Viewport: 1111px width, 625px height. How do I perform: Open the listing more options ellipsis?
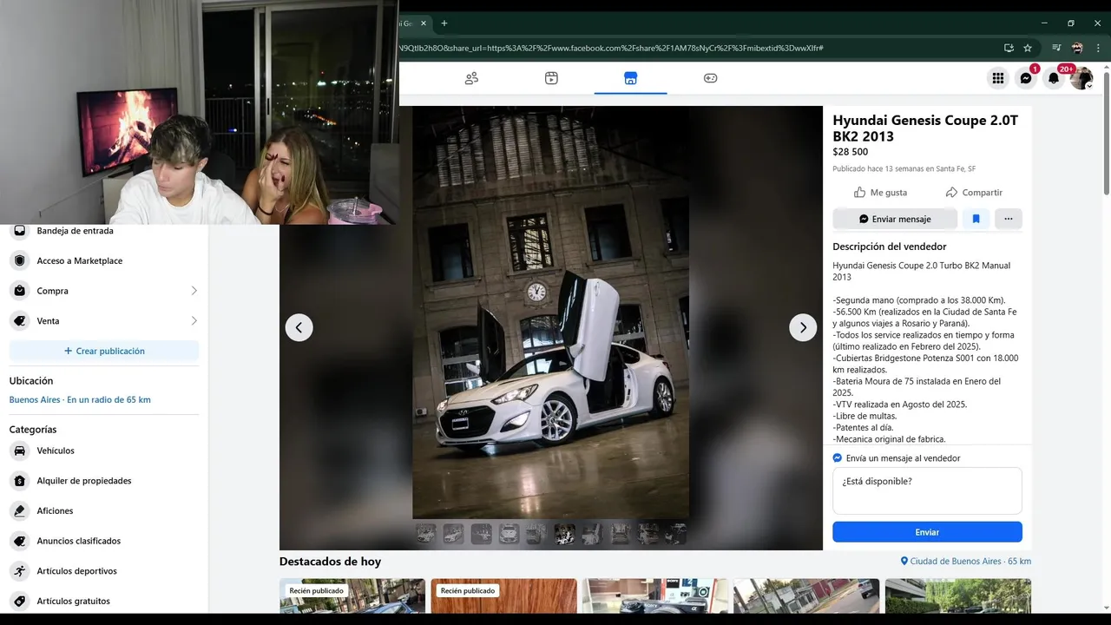pyautogui.click(x=1009, y=219)
